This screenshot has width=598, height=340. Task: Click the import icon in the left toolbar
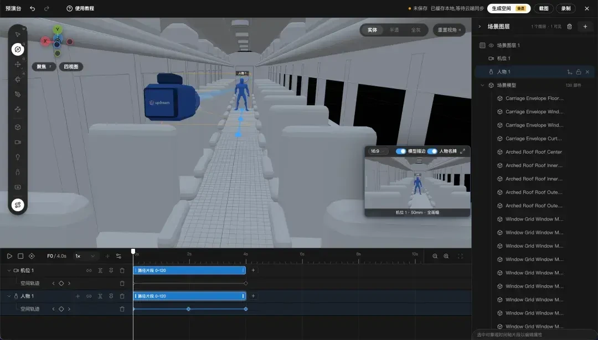coord(18,187)
